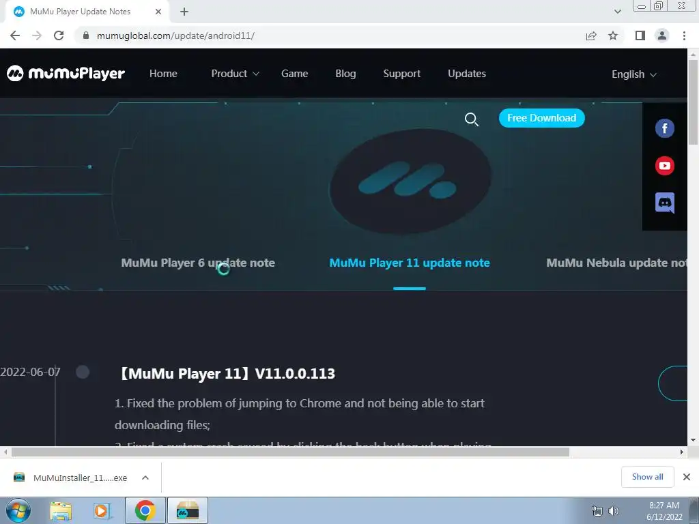Image resolution: width=699 pixels, height=524 pixels.
Task: Click the tab search chevron
Action: pos(617,12)
